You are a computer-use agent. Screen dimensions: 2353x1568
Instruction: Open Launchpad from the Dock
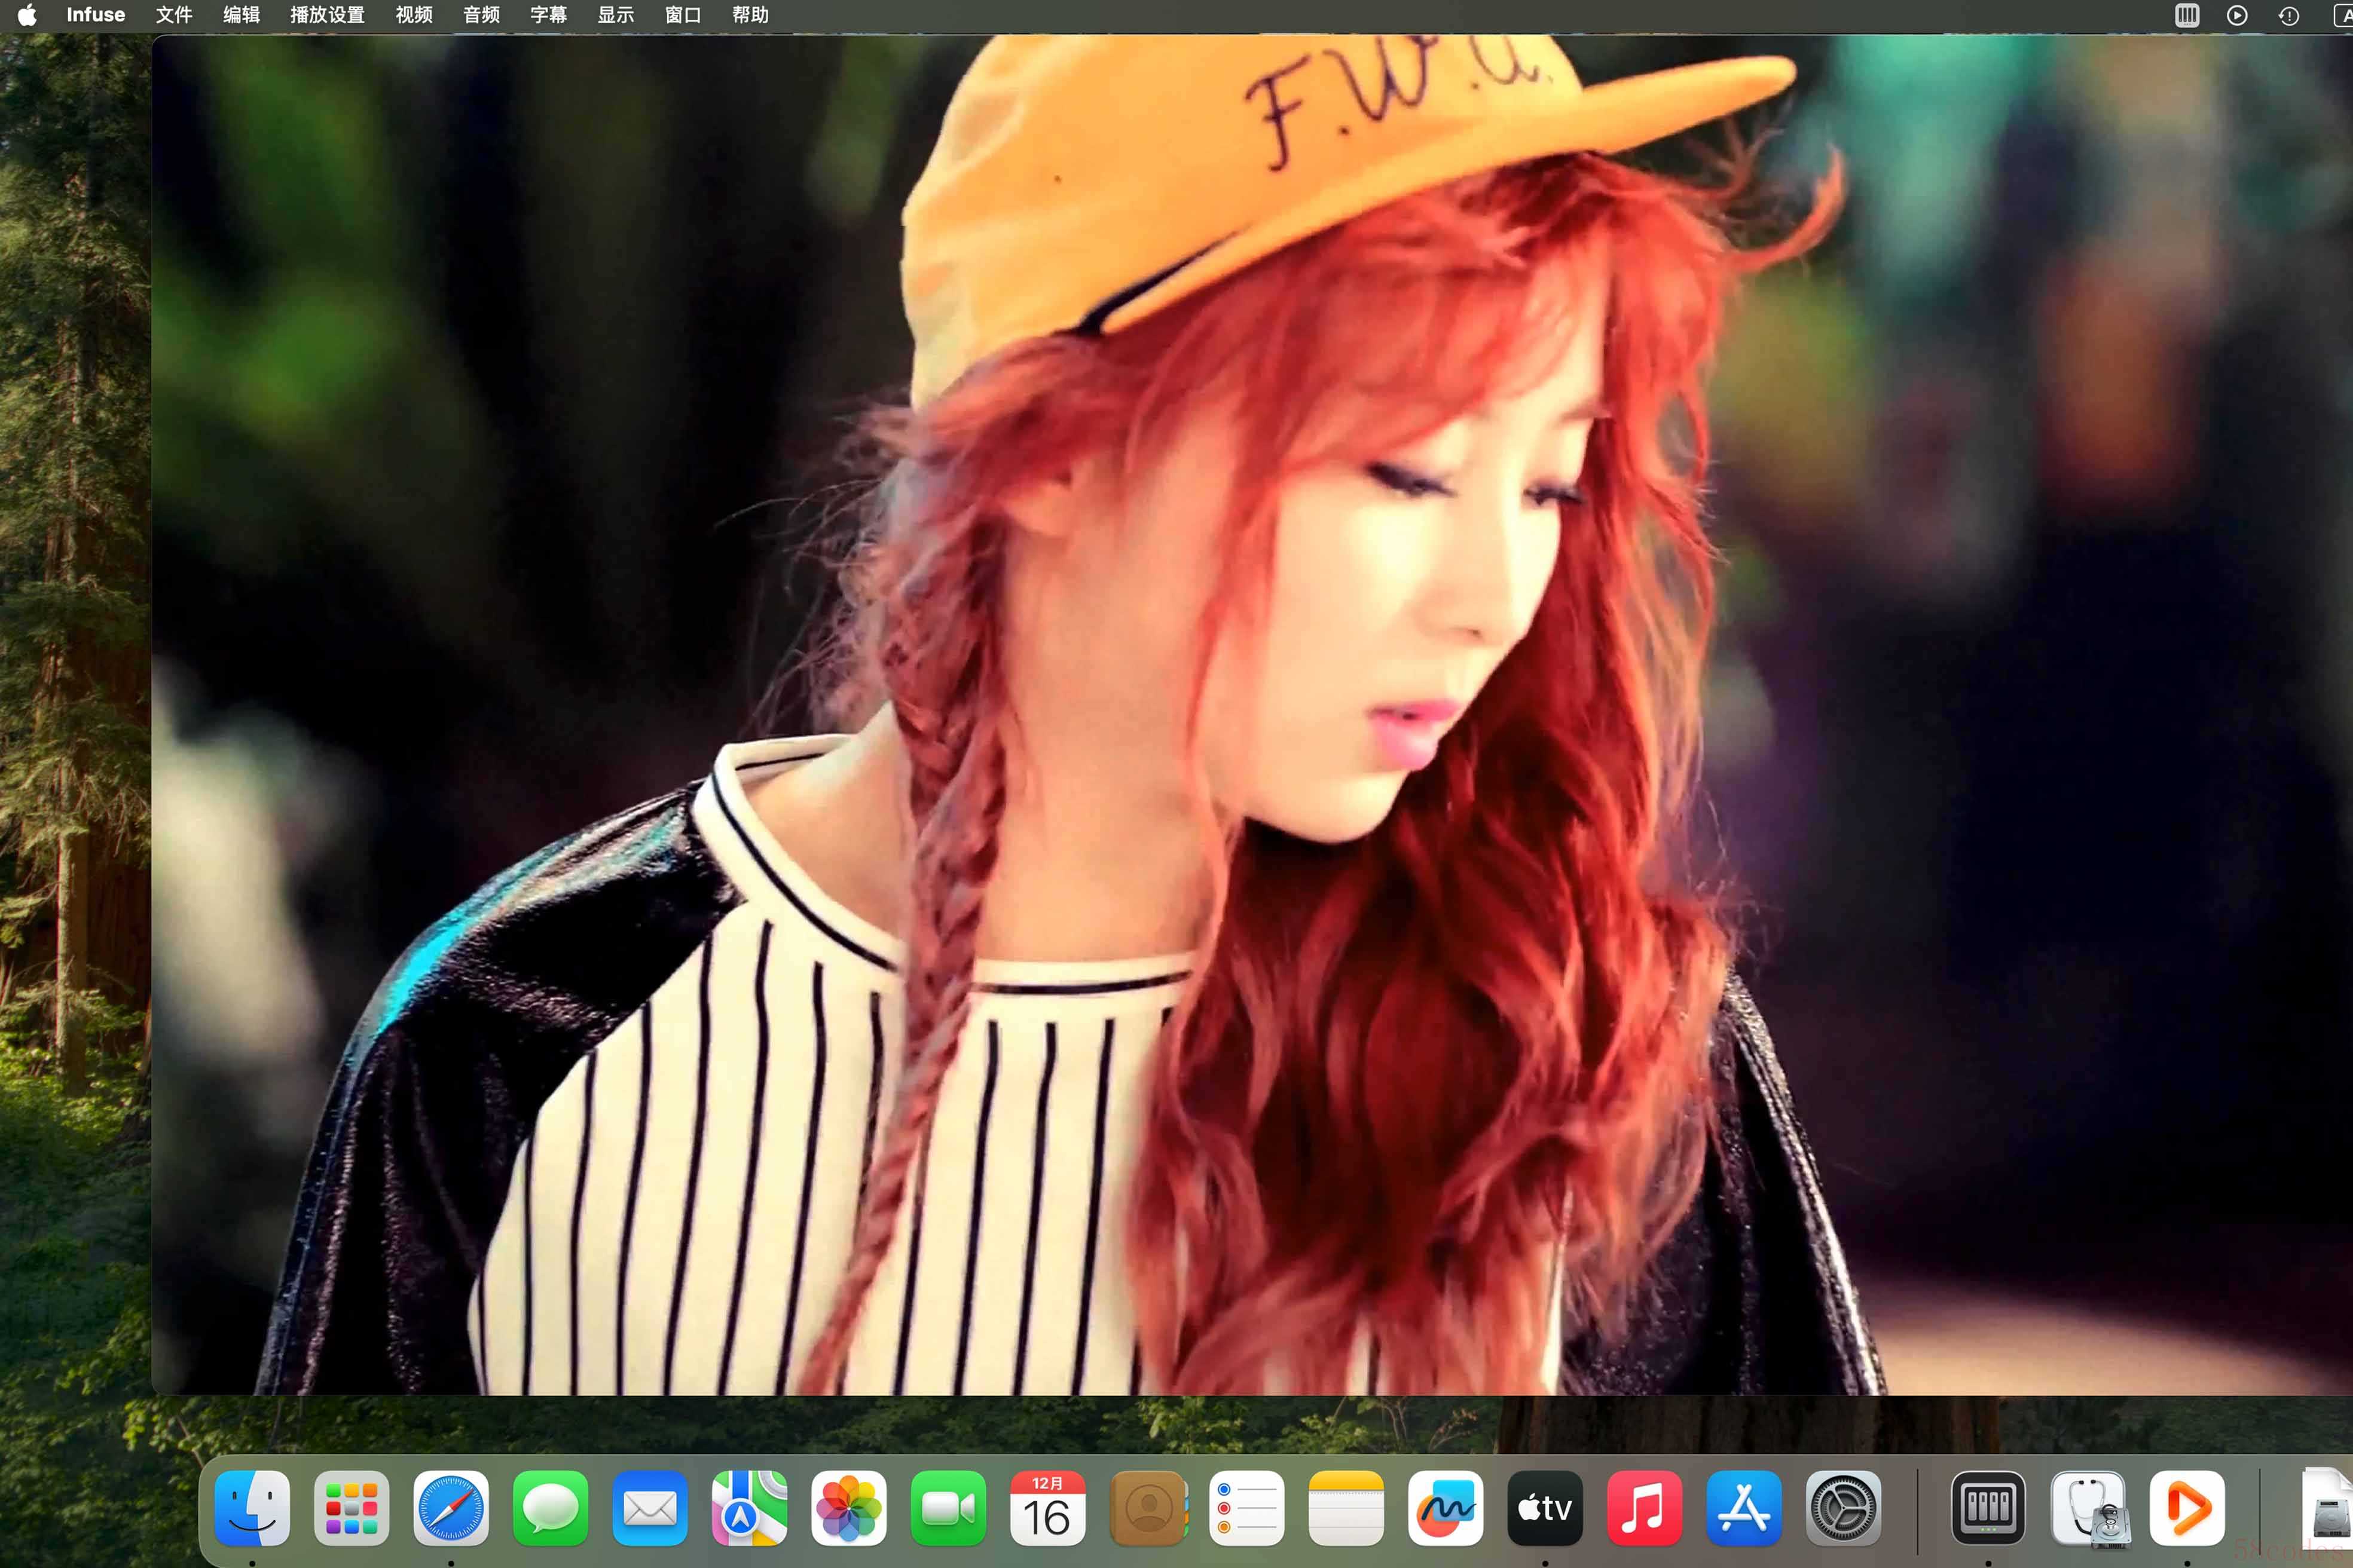click(351, 1508)
